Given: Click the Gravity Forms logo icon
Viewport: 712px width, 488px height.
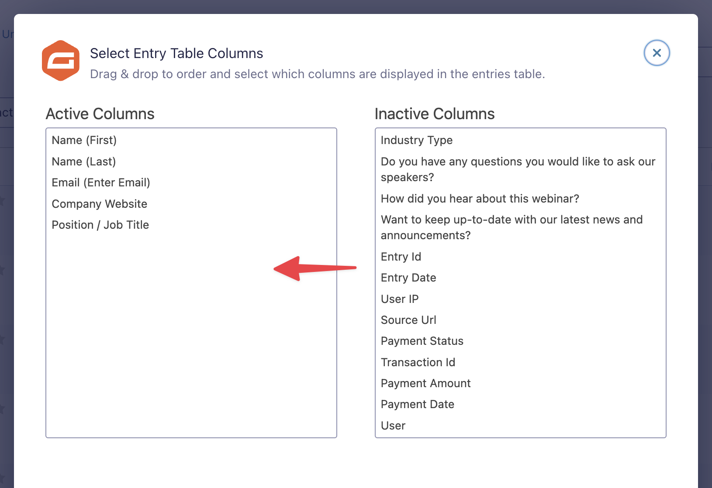Looking at the screenshot, I should (61, 61).
